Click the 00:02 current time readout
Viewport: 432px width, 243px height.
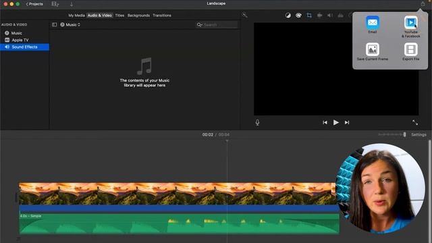click(208, 135)
